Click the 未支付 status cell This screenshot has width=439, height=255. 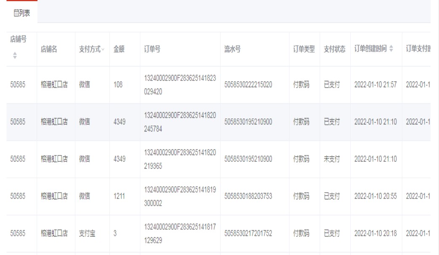pyautogui.click(x=331, y=159)
